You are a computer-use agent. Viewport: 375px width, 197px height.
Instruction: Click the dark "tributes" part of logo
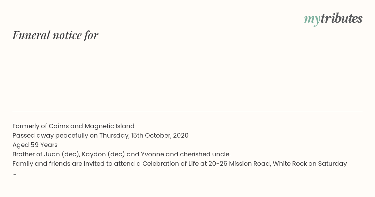coord(342,18)
